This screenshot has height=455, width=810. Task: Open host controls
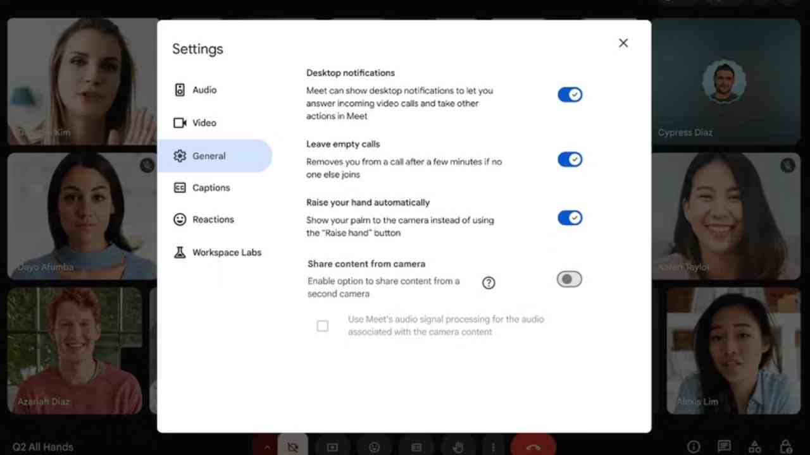785,447
